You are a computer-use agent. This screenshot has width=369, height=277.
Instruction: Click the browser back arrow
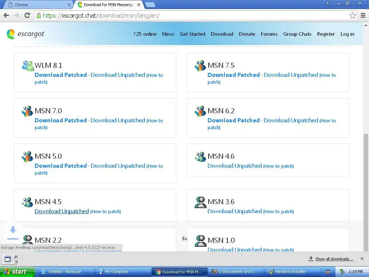(x=6, y=16)
